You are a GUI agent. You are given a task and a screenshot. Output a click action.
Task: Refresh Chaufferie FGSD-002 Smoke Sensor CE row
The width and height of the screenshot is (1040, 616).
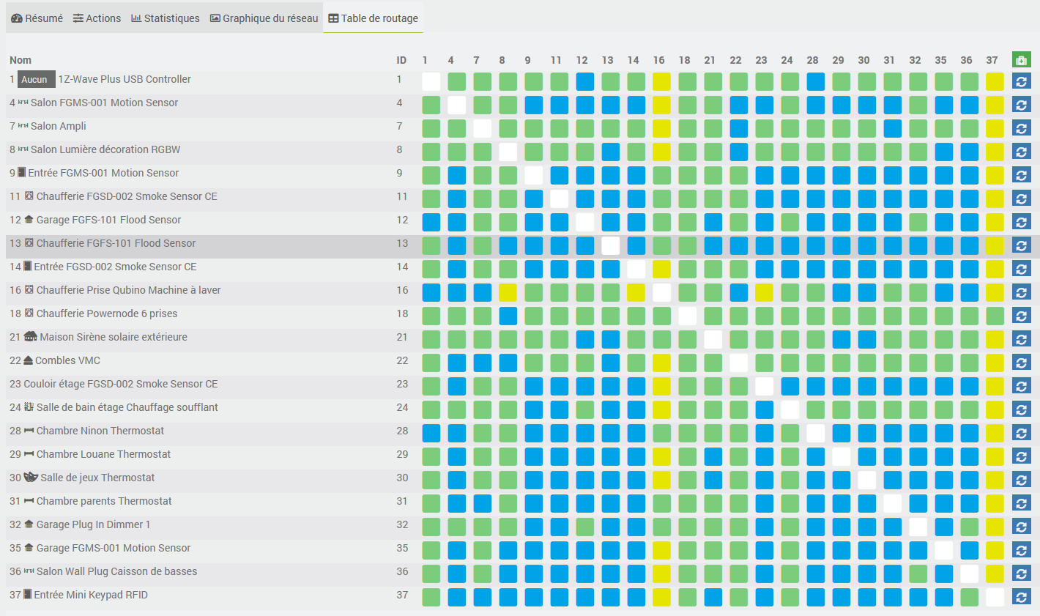(x=1022, y=198)
